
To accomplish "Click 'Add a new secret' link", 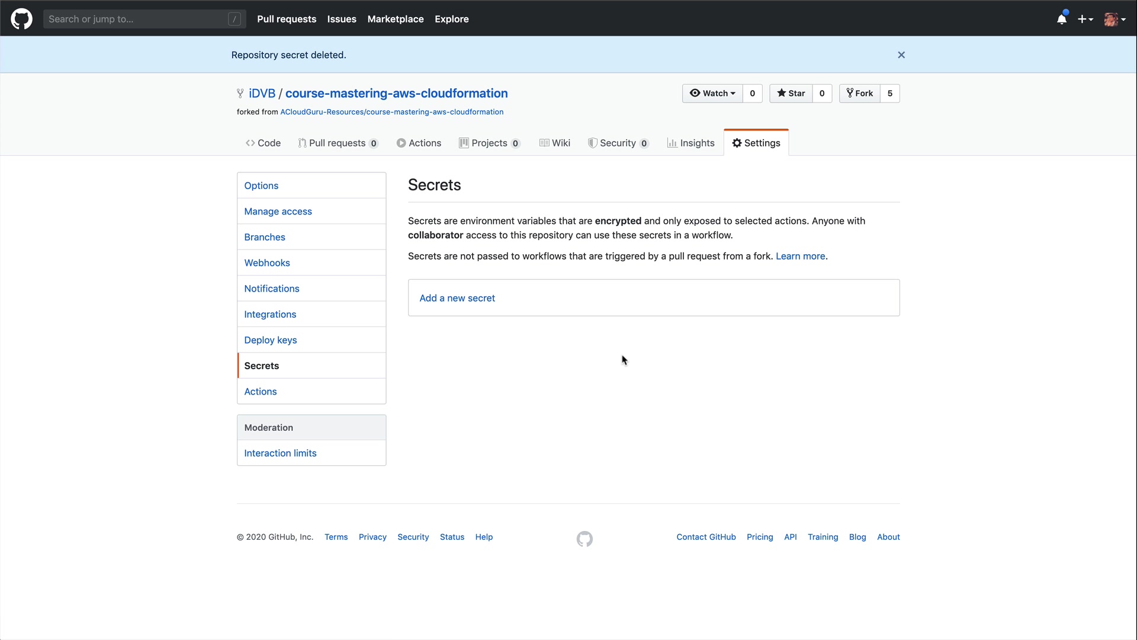I will (457, 298).
